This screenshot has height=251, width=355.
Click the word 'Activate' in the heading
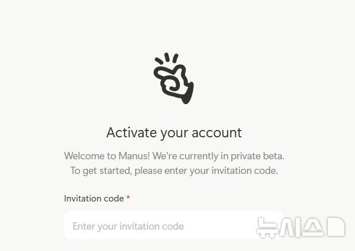(x=132, y=132)
